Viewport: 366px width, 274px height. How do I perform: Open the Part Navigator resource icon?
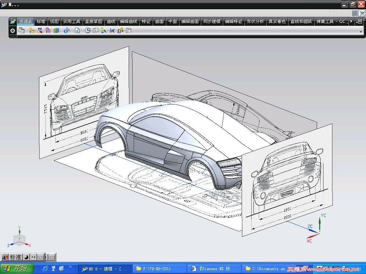coord(48,30)
